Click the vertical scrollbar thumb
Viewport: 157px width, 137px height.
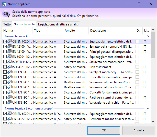[153, 45]
